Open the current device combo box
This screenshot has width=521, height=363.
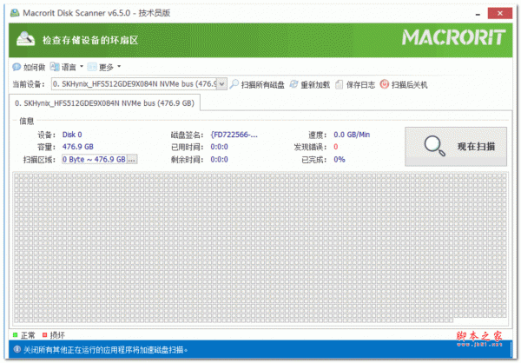click(x=139, y=84)
